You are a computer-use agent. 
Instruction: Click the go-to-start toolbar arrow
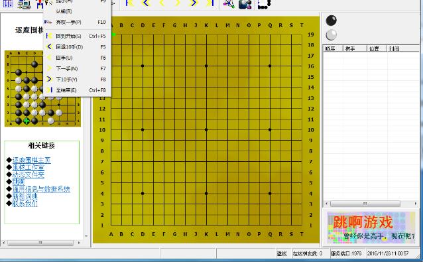130,3
